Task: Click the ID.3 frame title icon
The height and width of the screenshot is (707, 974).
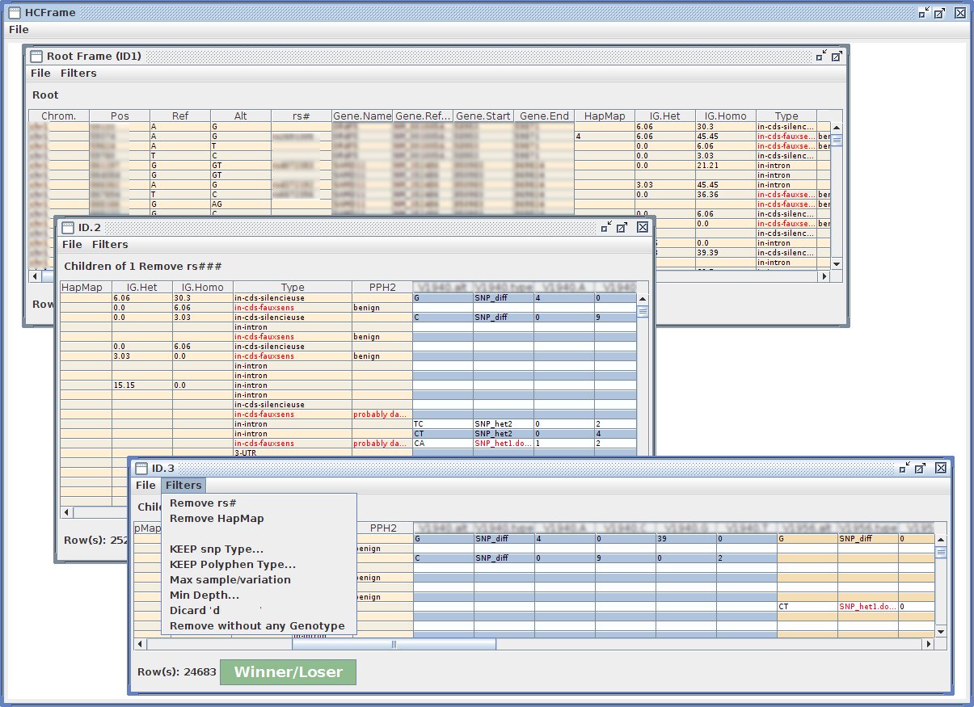Action: coord(141,469)
